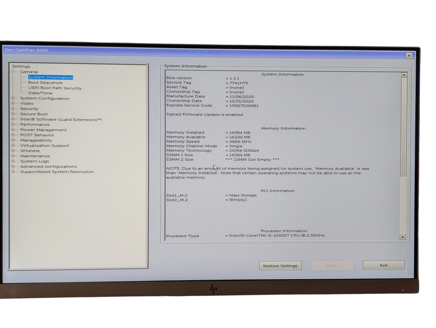Expand the POST Behavior node

(x=13, y=135)
